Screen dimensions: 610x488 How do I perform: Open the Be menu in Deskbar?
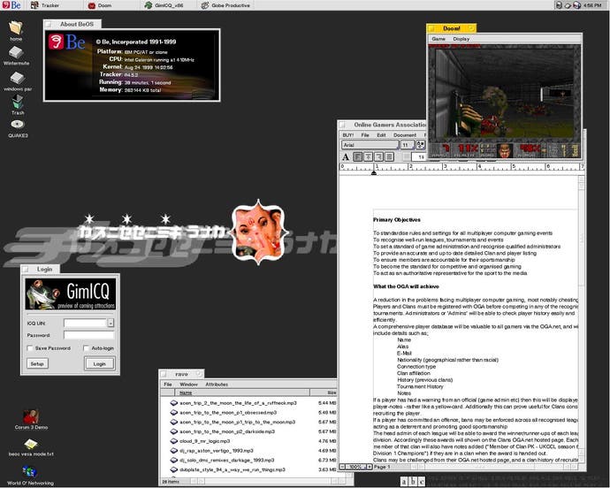click(11, 5)
